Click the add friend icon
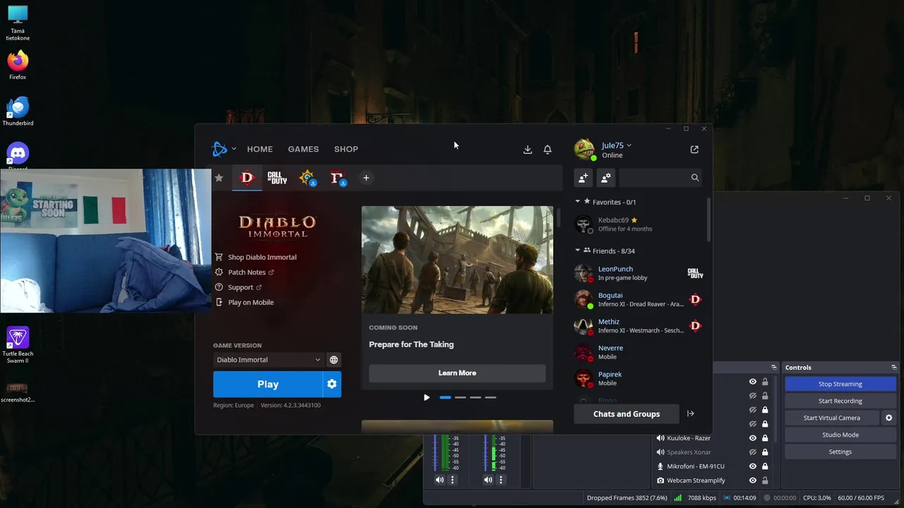Screen dimensions: 904x508 coord(583,178)
